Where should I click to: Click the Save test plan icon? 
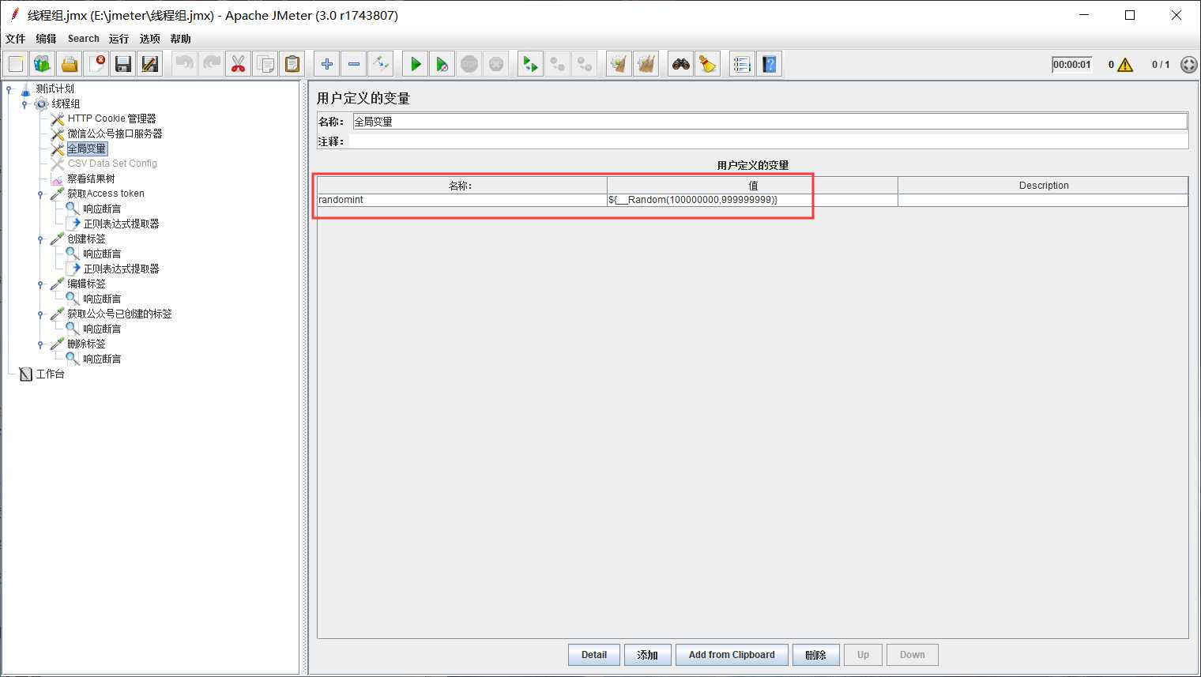123,64
